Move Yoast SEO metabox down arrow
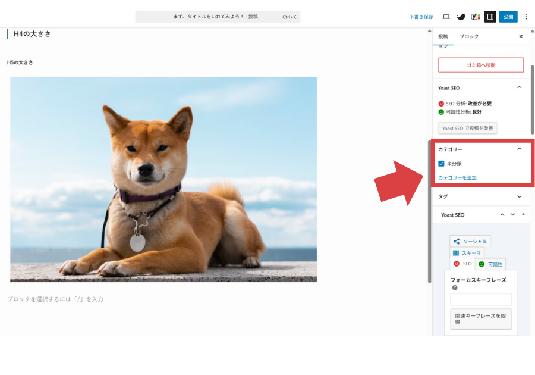 pos(512,215)
